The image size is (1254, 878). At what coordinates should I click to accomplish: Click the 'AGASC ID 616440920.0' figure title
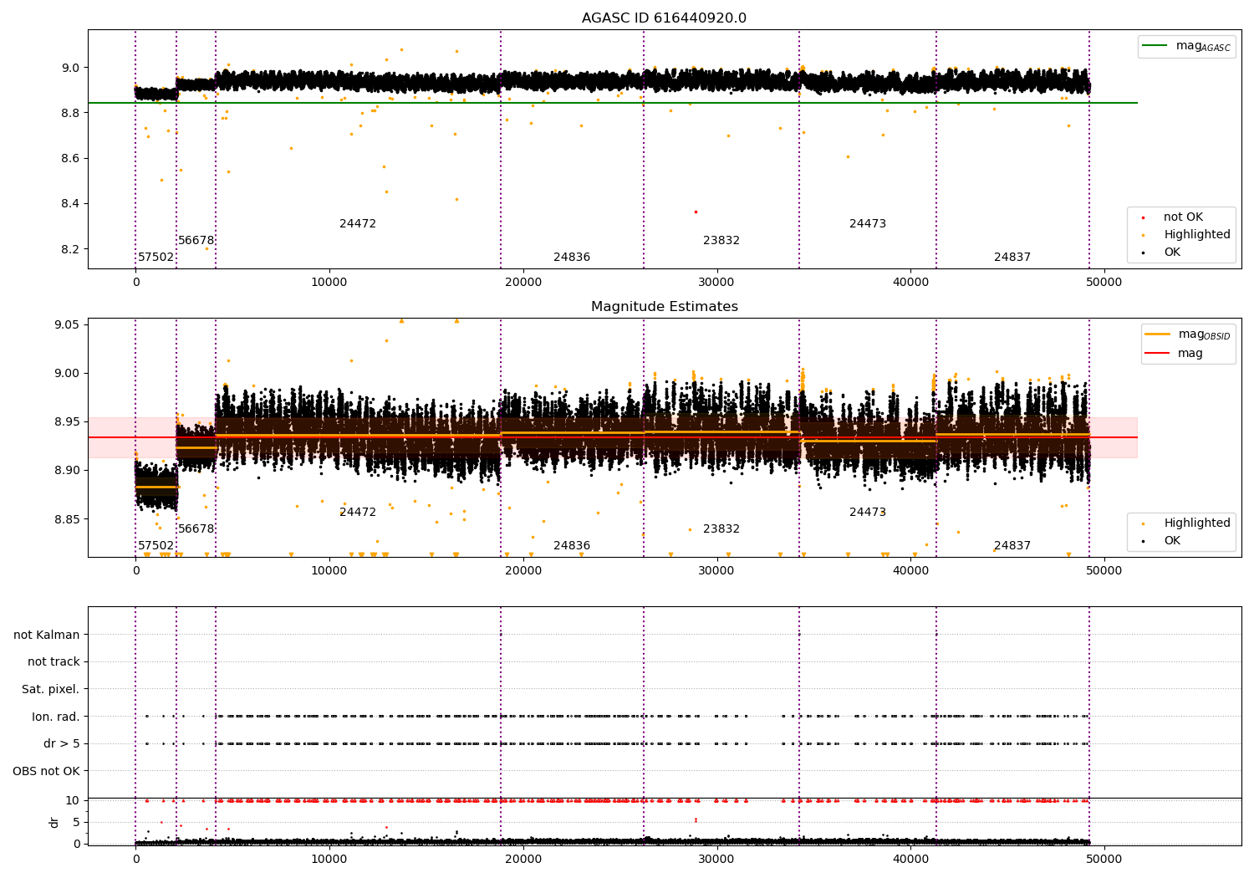point(664,18)
